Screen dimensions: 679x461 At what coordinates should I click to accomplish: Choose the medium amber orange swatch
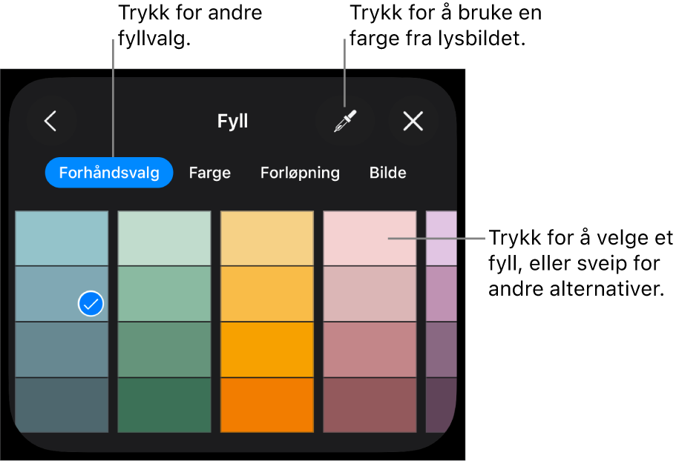point(266,349)
